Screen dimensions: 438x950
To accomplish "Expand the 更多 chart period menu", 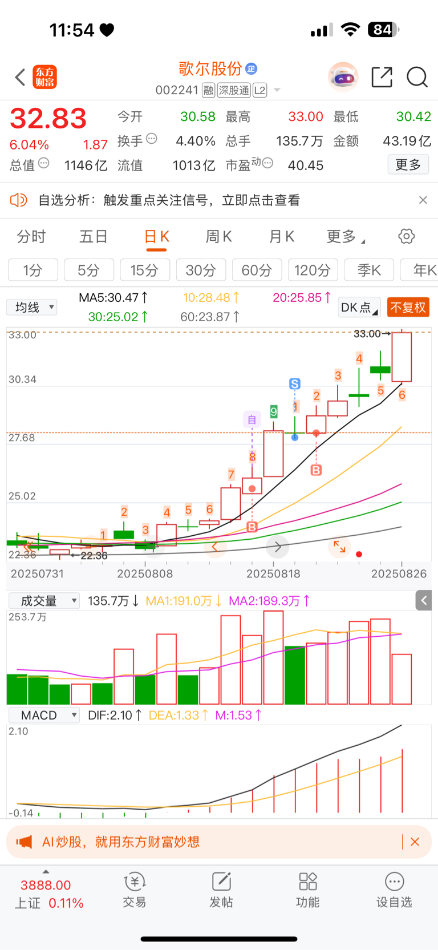I will pyautogui.click(x=346, y=236).
